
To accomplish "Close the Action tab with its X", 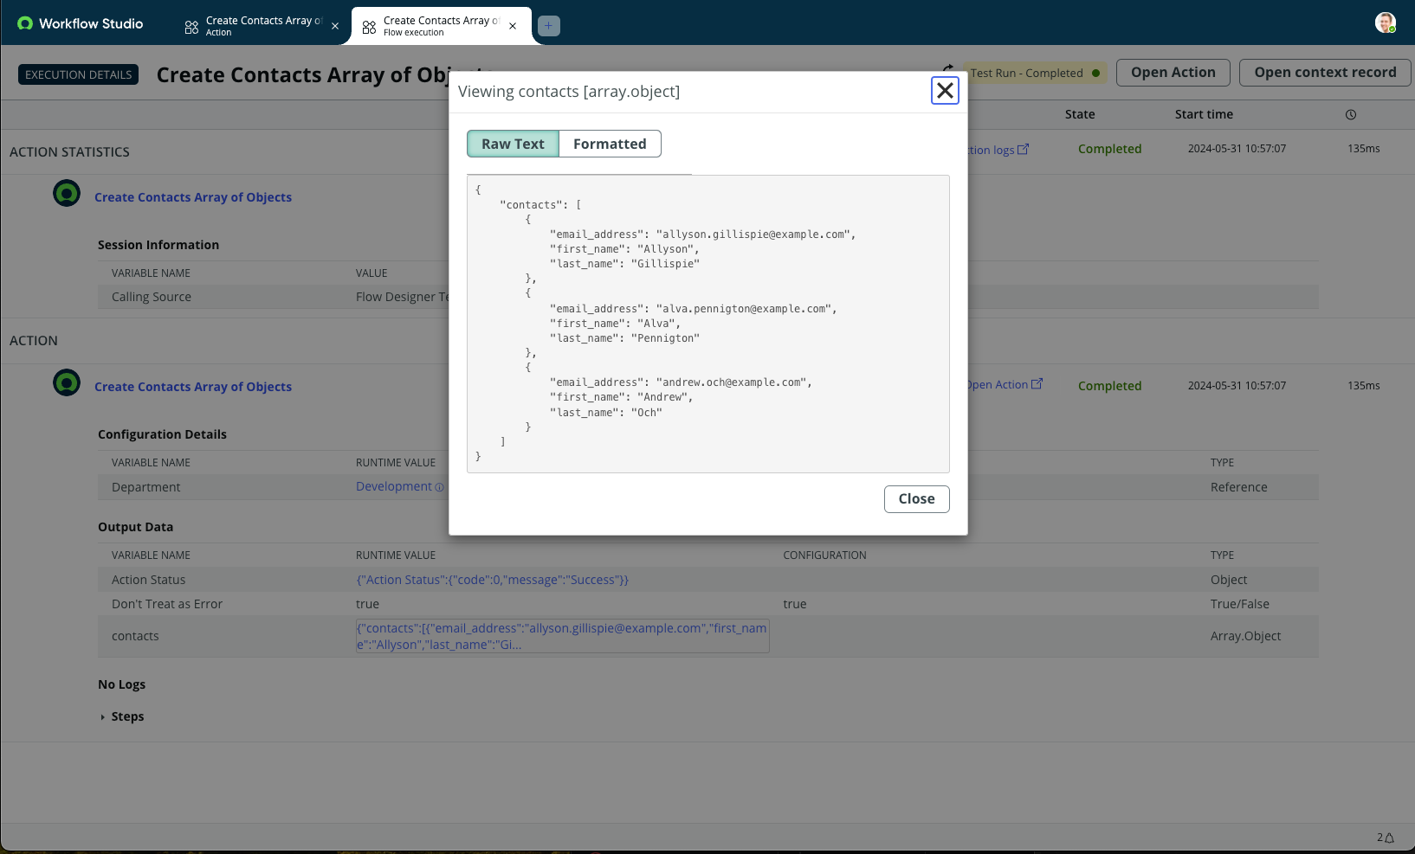I will 335,26.
